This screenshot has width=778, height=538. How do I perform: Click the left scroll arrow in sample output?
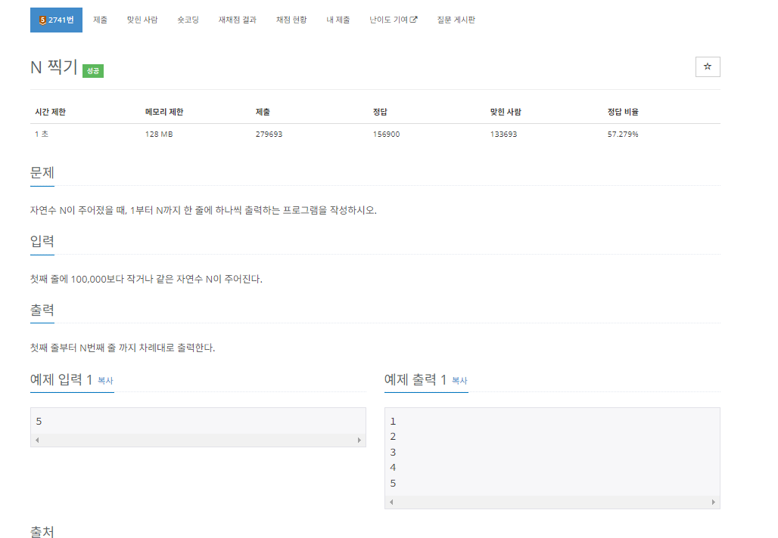(391, 502)
